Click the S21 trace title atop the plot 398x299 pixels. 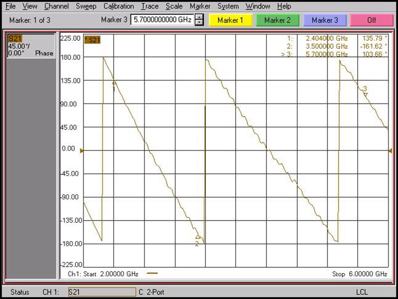(93, 40)
